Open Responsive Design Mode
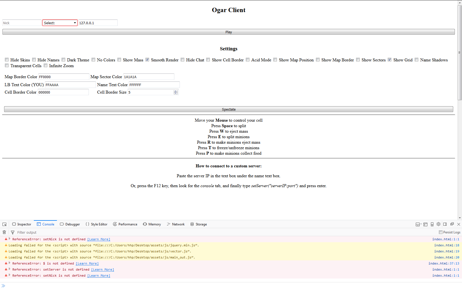This screenshot has width=462, height=289. click(432, 224)
